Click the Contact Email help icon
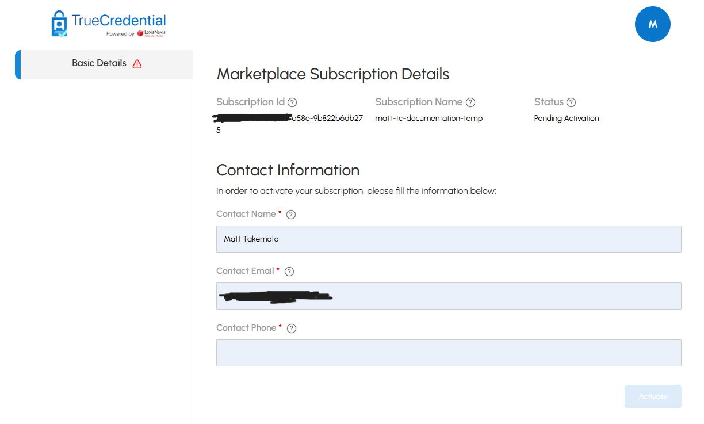 [289, 272]
